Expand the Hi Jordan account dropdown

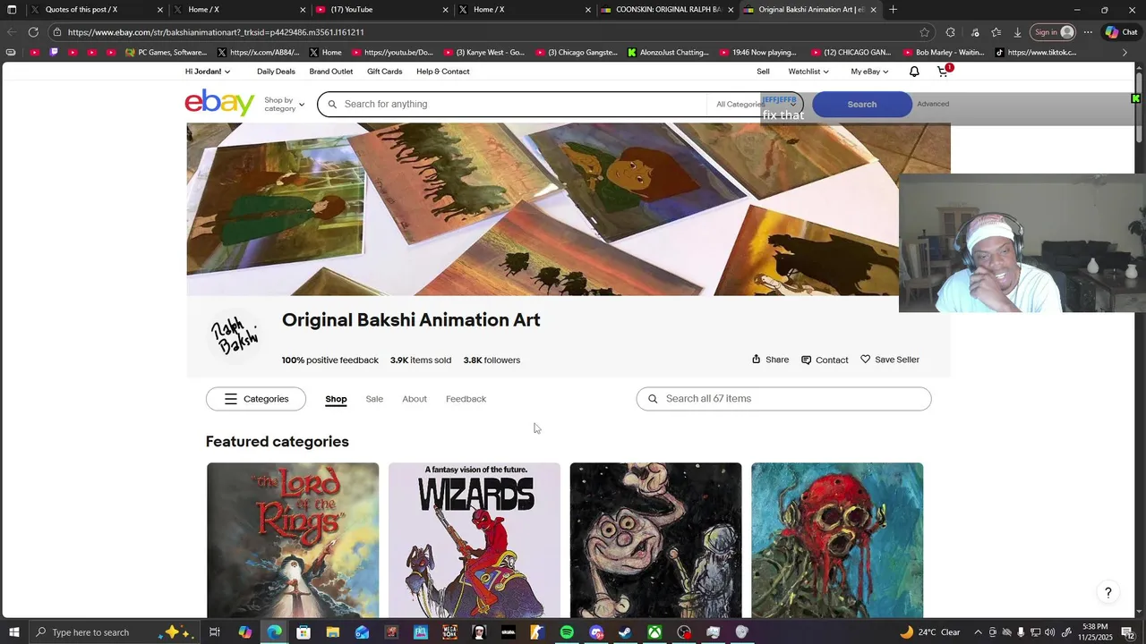click(208, 72)
